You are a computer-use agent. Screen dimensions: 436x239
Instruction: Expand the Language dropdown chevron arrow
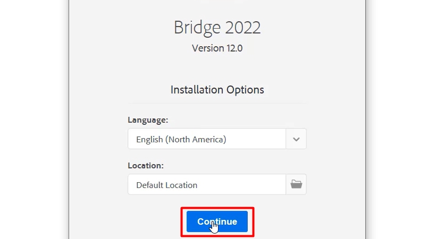(296, 139)
